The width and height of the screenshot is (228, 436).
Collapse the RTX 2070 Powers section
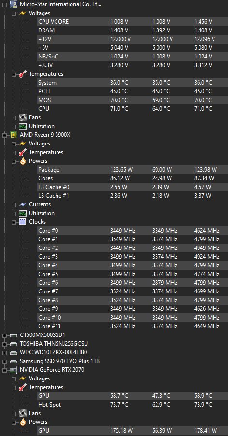coord(14,422)
